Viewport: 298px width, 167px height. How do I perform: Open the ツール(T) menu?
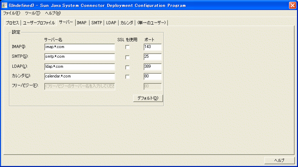(x=33, y=13)
